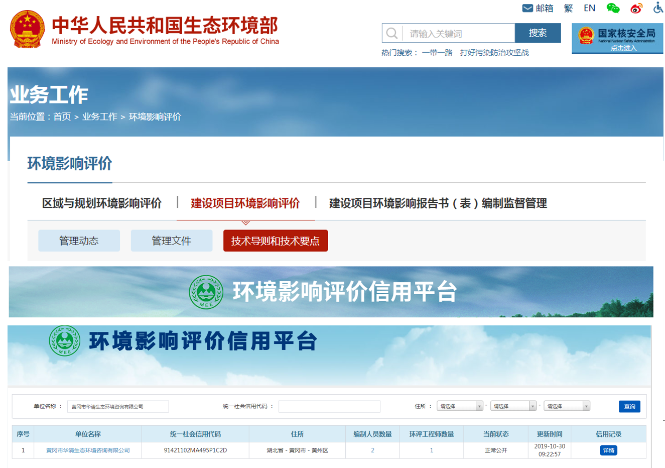Screen dimensions: 665x468
Task: Click the mailbox envelope icon
Action: pyautogui.click(x=527, y=8)
